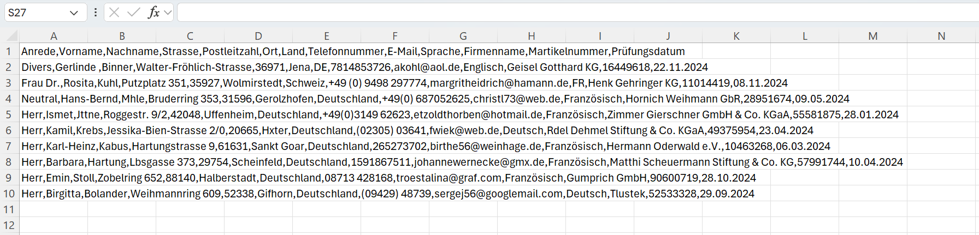
Task: Select column N header
Action: tap(941, 36)
